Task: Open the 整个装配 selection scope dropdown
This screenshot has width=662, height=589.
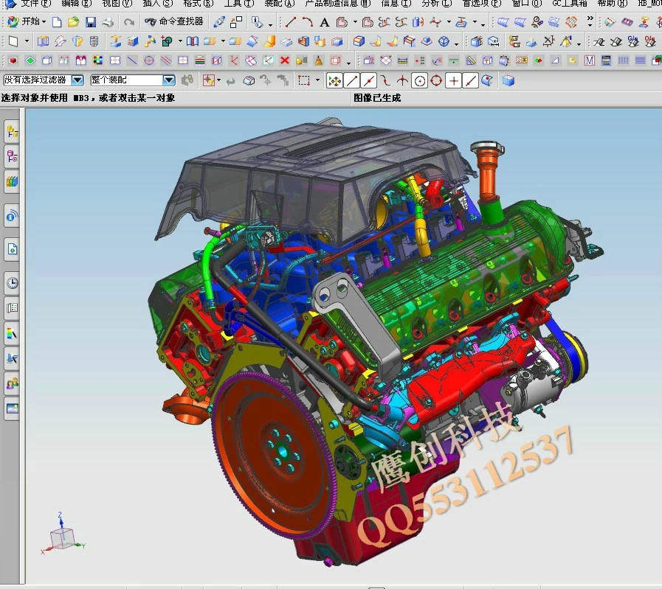Action: (168, 80)
